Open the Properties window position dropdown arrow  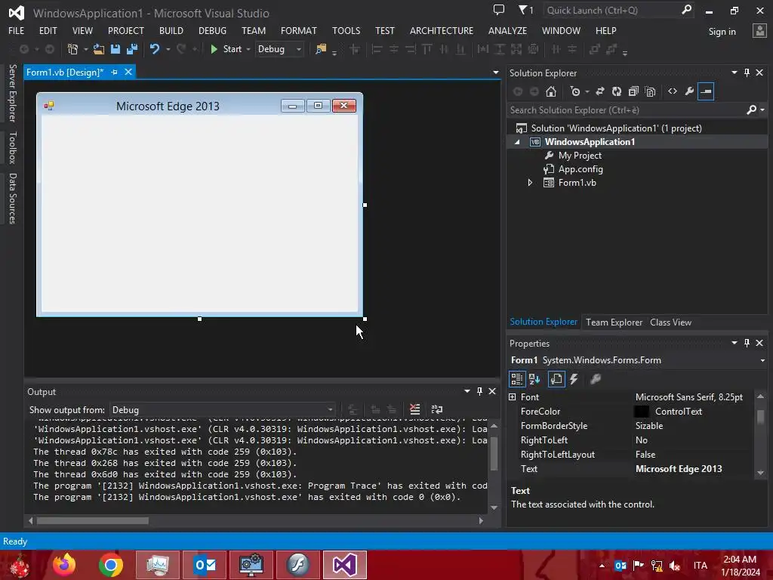click(734, 343)
